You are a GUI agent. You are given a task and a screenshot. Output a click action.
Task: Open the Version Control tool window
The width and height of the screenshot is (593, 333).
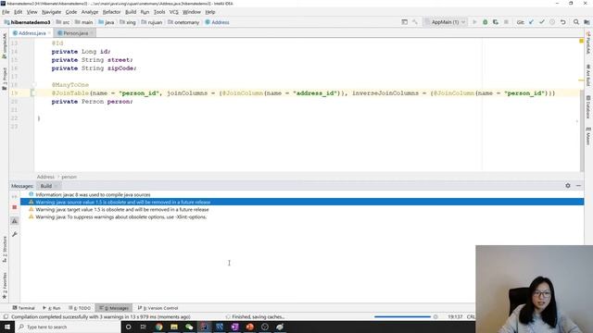pyautogui.click(x=158, y=308)
